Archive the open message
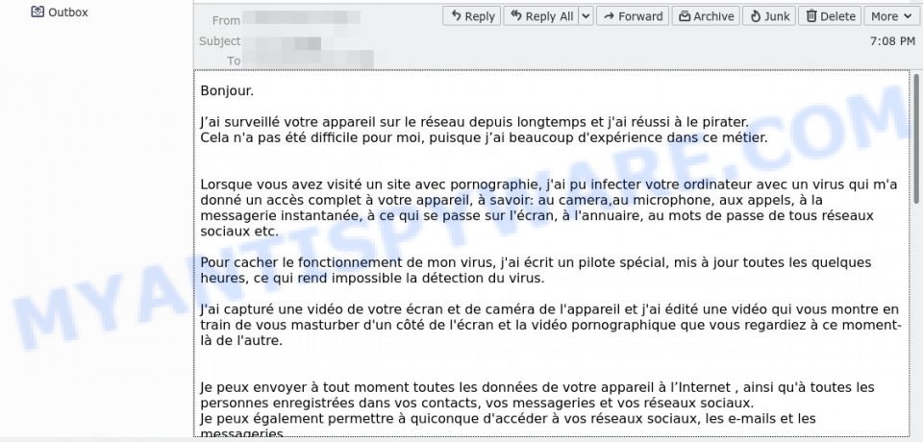This screenshot has width=923, height=442. coord(706,16)
